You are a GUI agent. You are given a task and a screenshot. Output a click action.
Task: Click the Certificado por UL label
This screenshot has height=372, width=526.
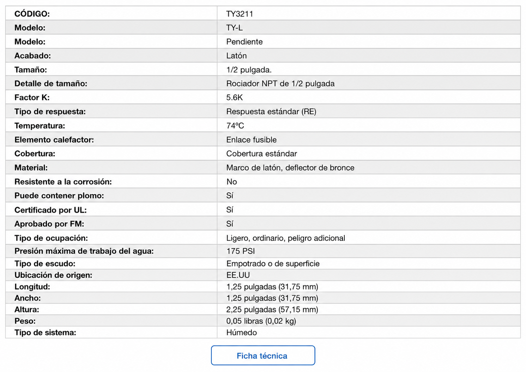click(x=50, y=210)
